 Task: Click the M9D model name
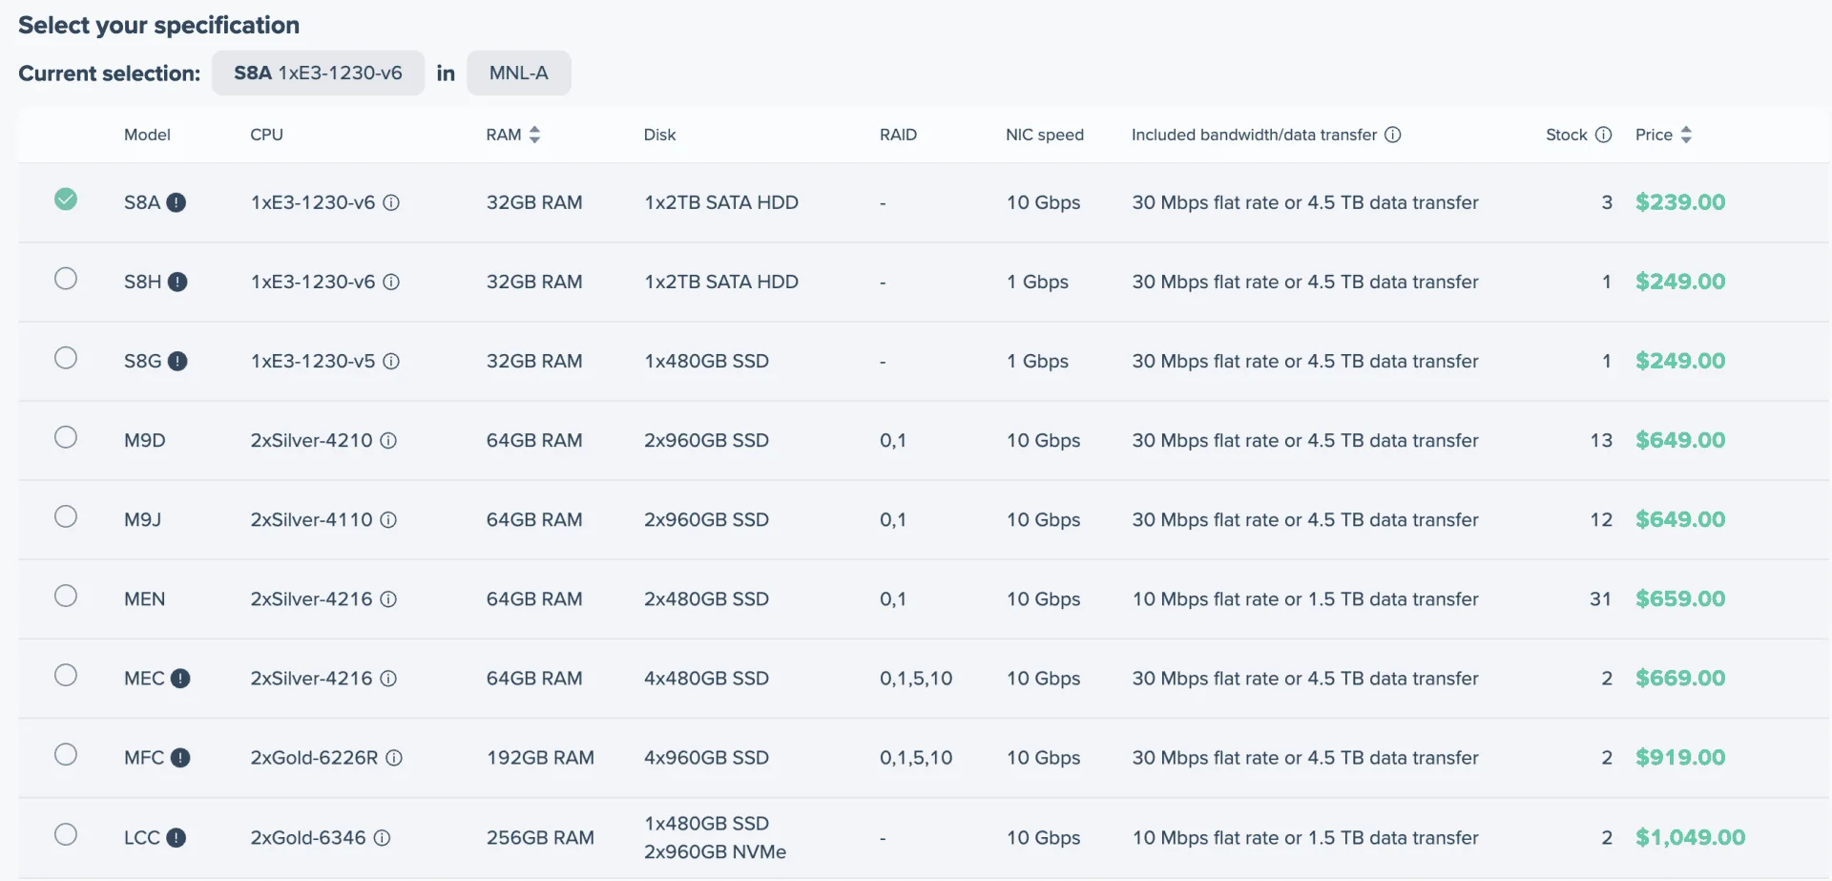pyautogui.click(x=145, y=440)
